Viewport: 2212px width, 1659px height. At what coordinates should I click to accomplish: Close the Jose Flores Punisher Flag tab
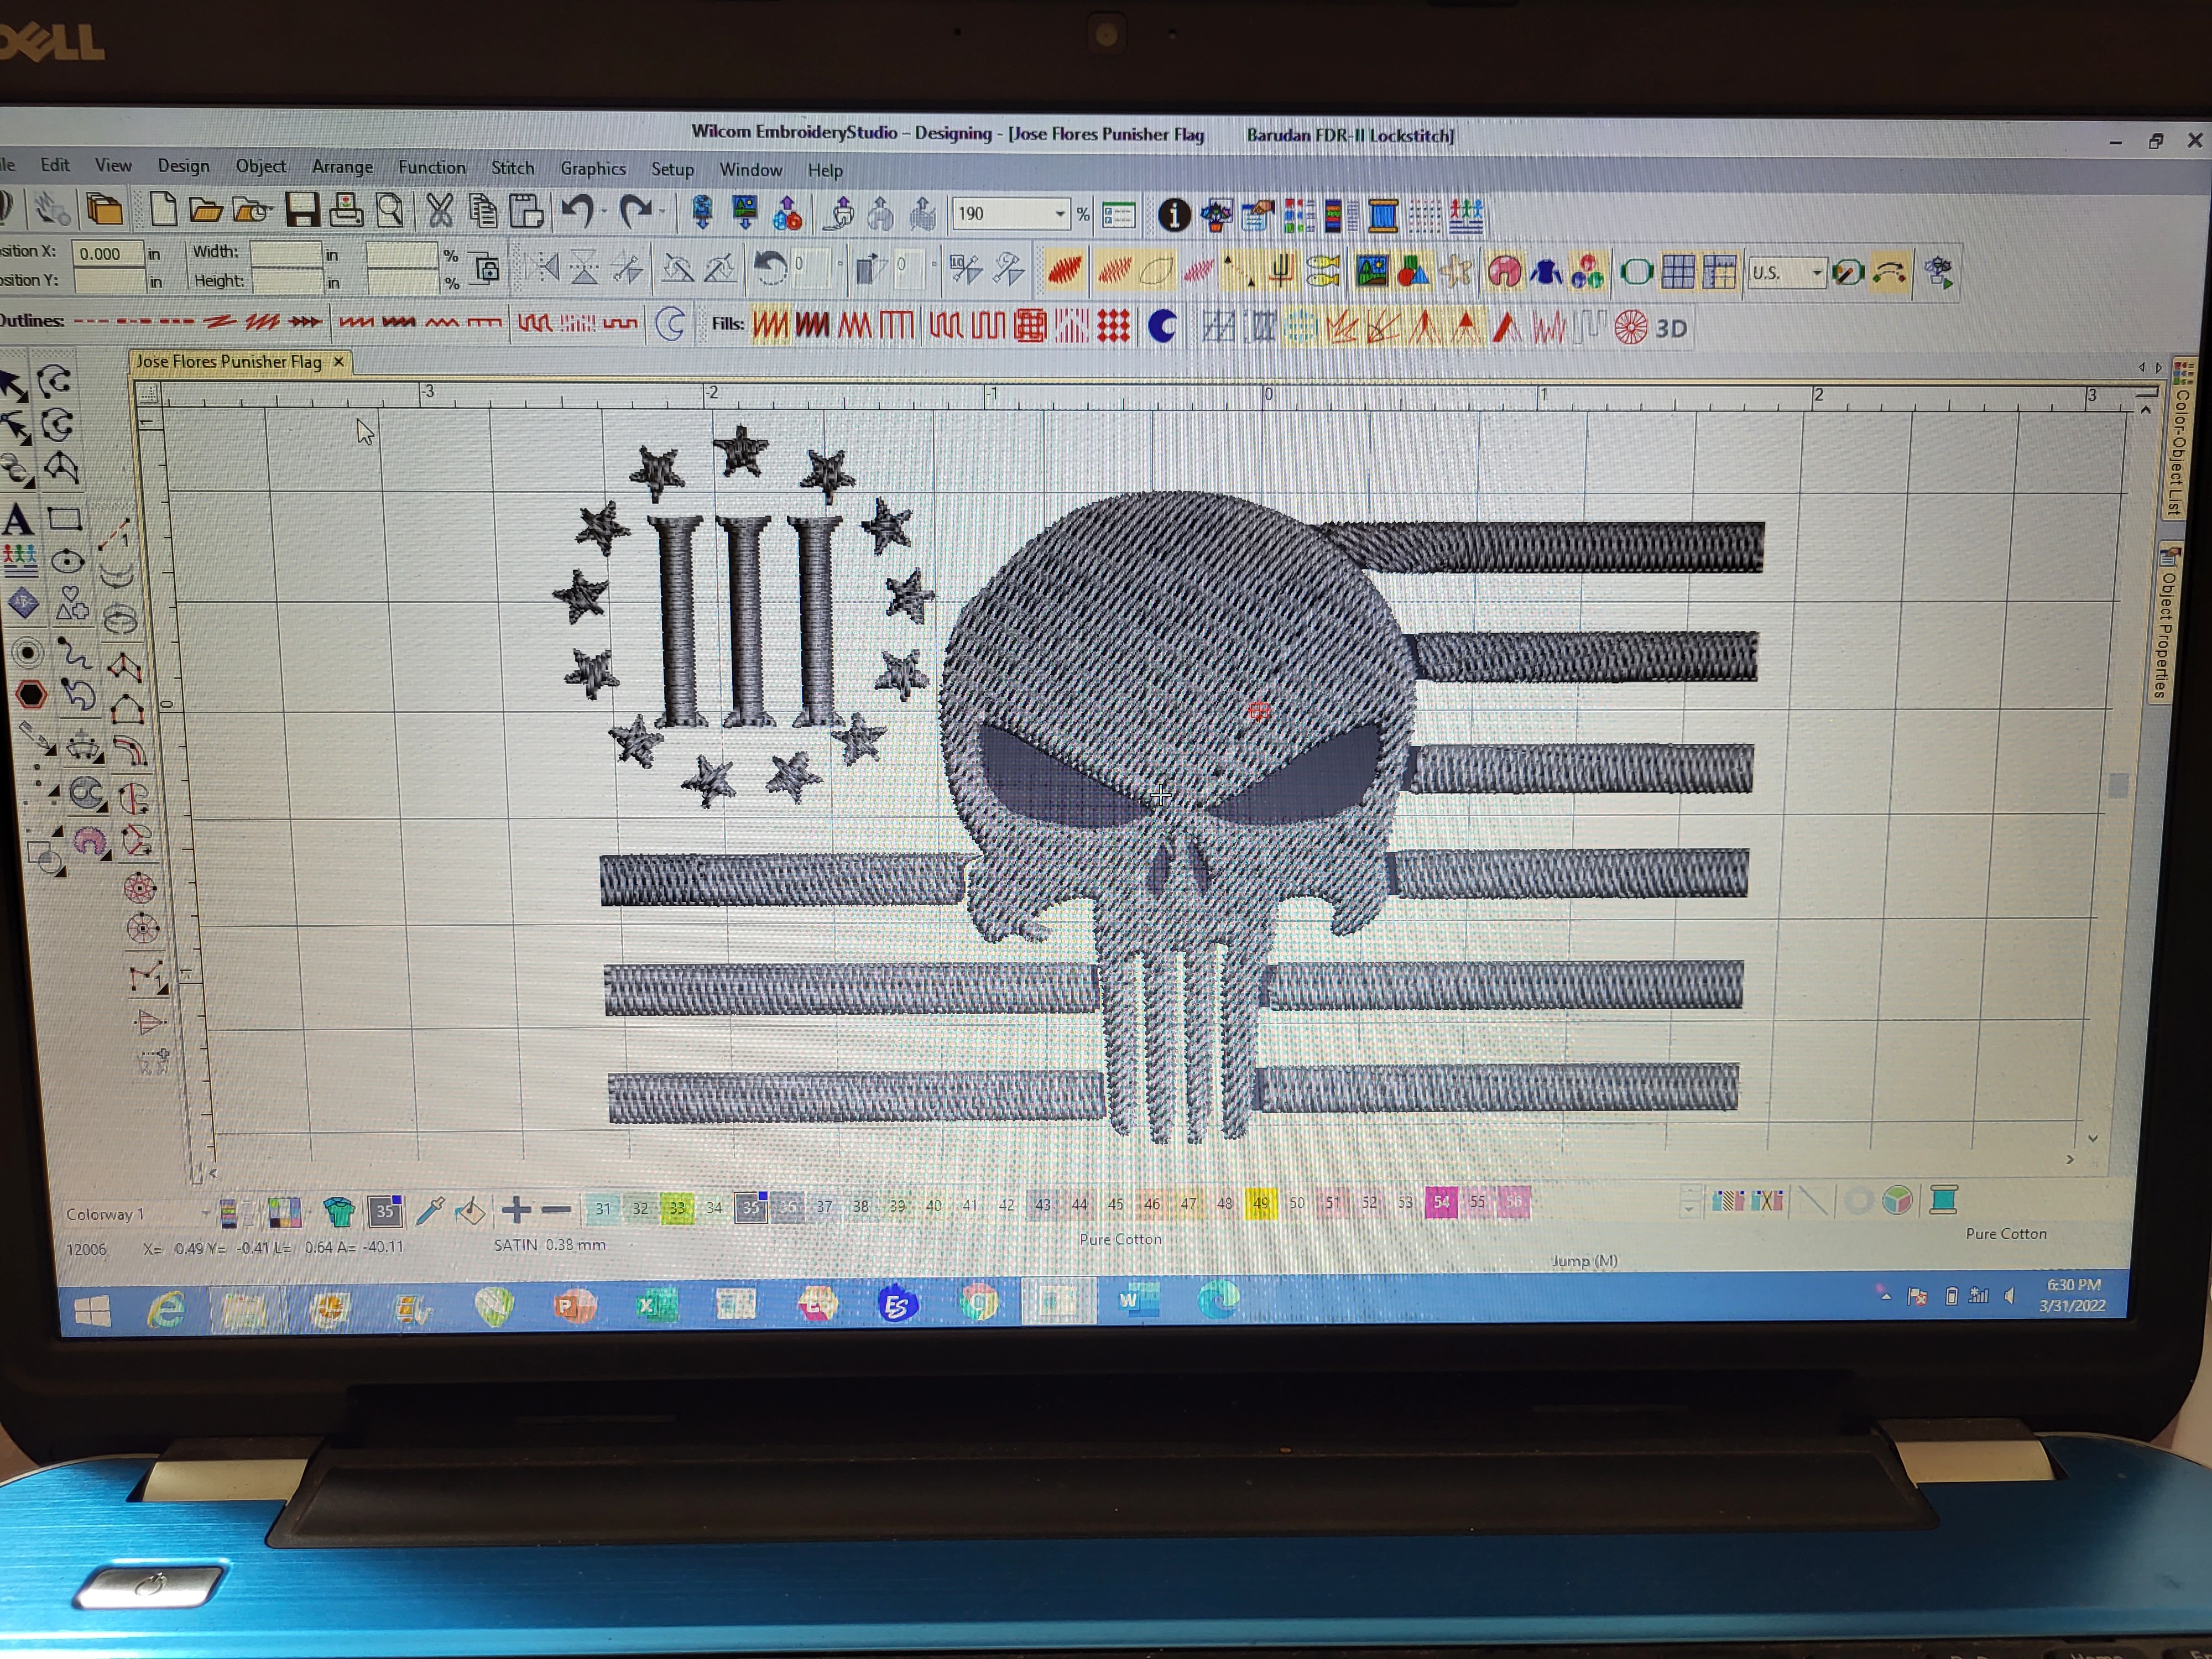point(339,361)
